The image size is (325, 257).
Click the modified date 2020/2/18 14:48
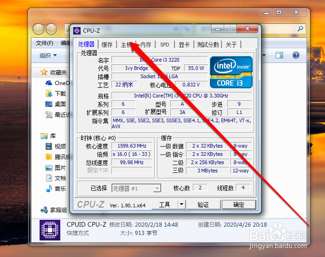(x=157, y=225)
